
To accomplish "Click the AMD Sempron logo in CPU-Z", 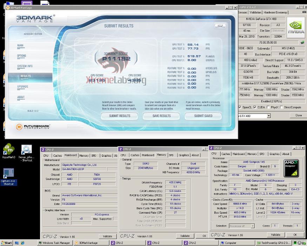I will [x=292, y=168].
